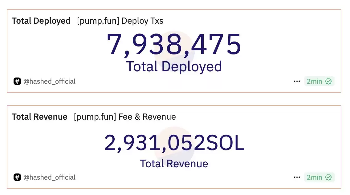Click the 2min refresh badge on the Total Deployed card
Viewport: 350px width, 195px height.
pos(319,81)
